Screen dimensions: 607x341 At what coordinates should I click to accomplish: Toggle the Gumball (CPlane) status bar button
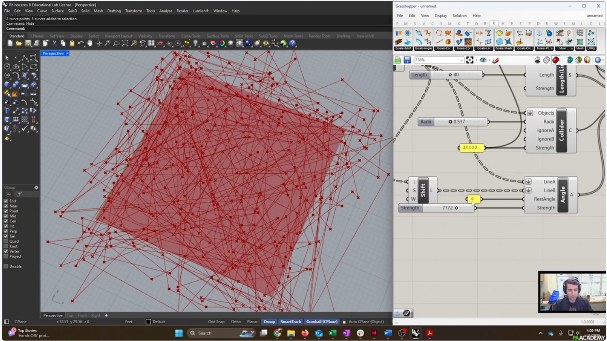coord(322,322)
